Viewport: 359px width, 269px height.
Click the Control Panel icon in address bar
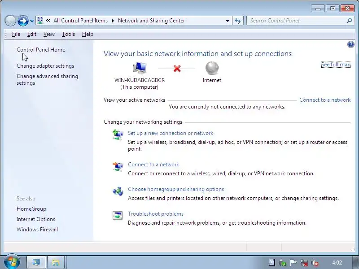pos(40,20)
